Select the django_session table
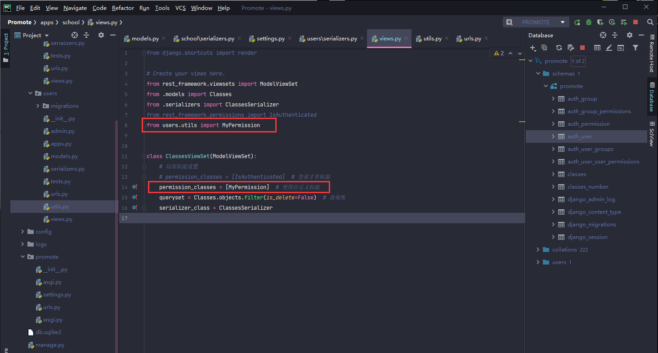 pos(587,237)
